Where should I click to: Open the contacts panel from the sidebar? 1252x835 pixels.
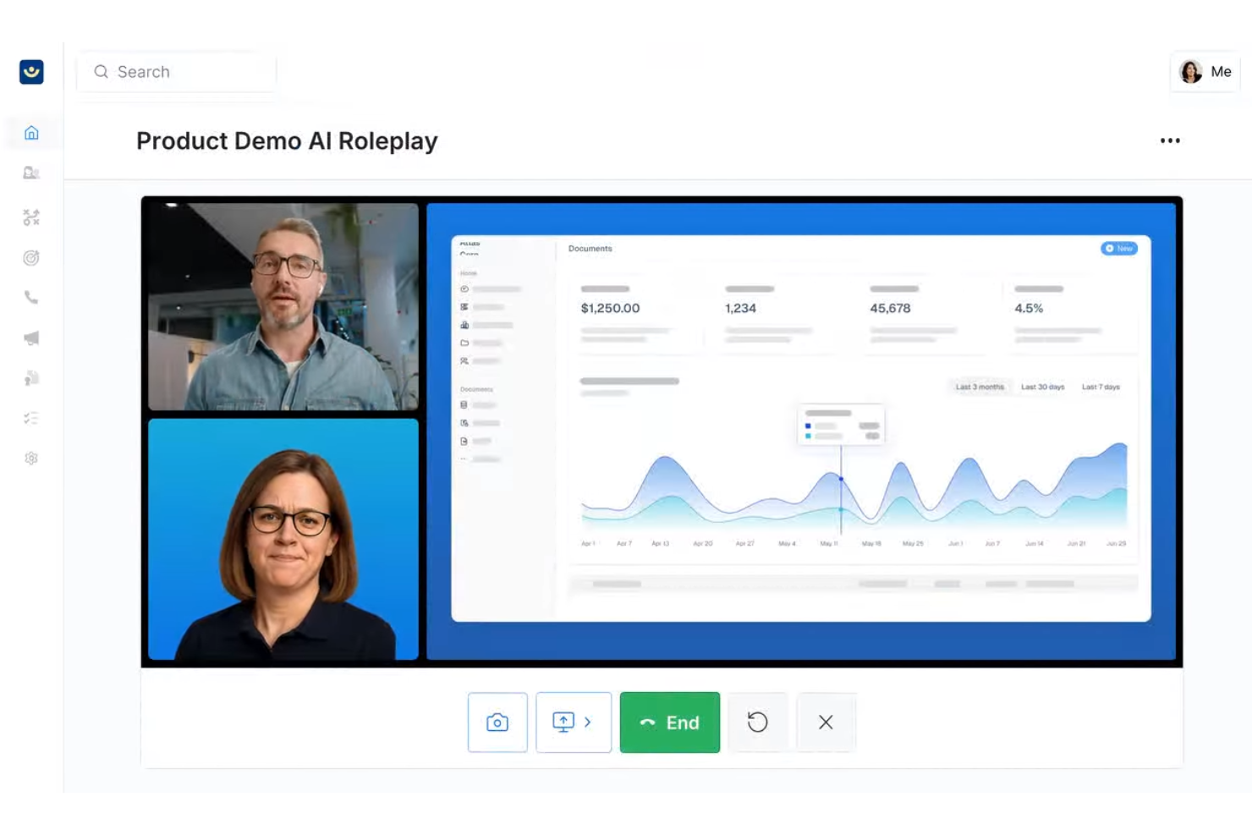click(x=31, y=173)
